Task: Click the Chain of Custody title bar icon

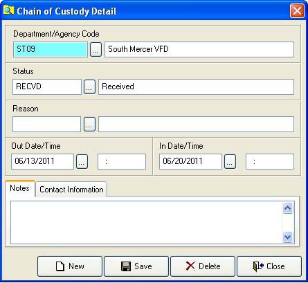Action: click(x=8, y=10)
